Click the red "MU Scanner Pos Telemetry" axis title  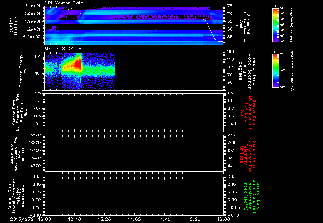click(x=248, y=154)
